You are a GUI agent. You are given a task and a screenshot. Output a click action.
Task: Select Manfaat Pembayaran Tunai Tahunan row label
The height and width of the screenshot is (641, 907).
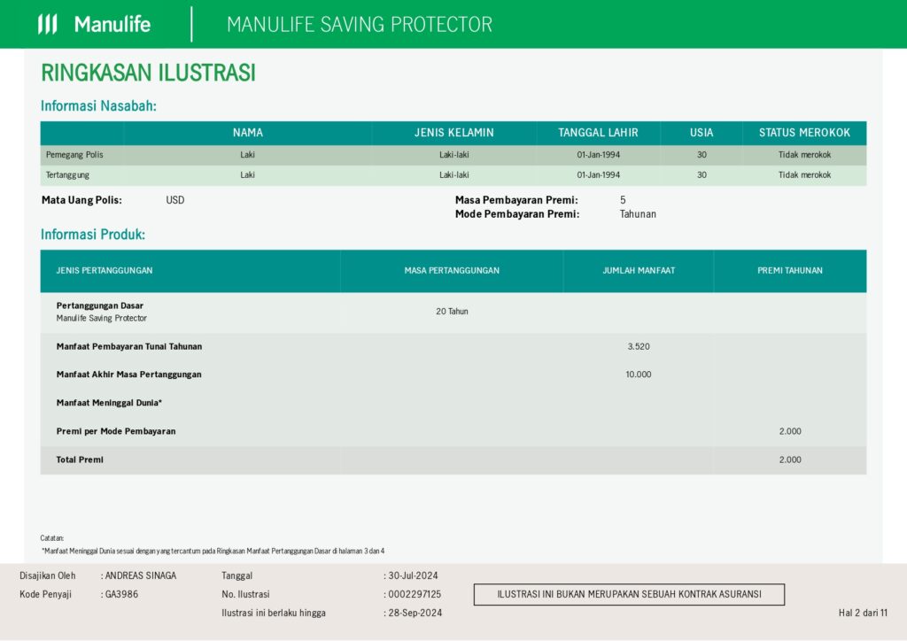(129, 347)
